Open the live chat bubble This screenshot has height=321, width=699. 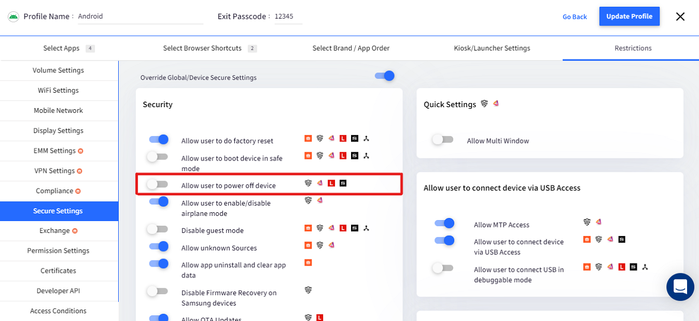(x=680, y=287)
